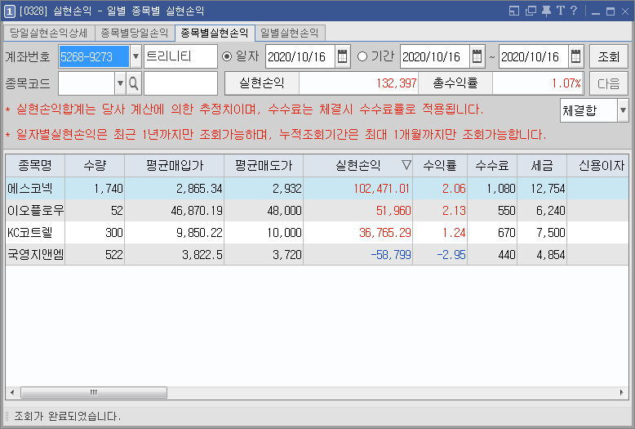This screenshot has width=635, height=429.
Task: Expand the account number dropdown
Action: coord(135,56)
